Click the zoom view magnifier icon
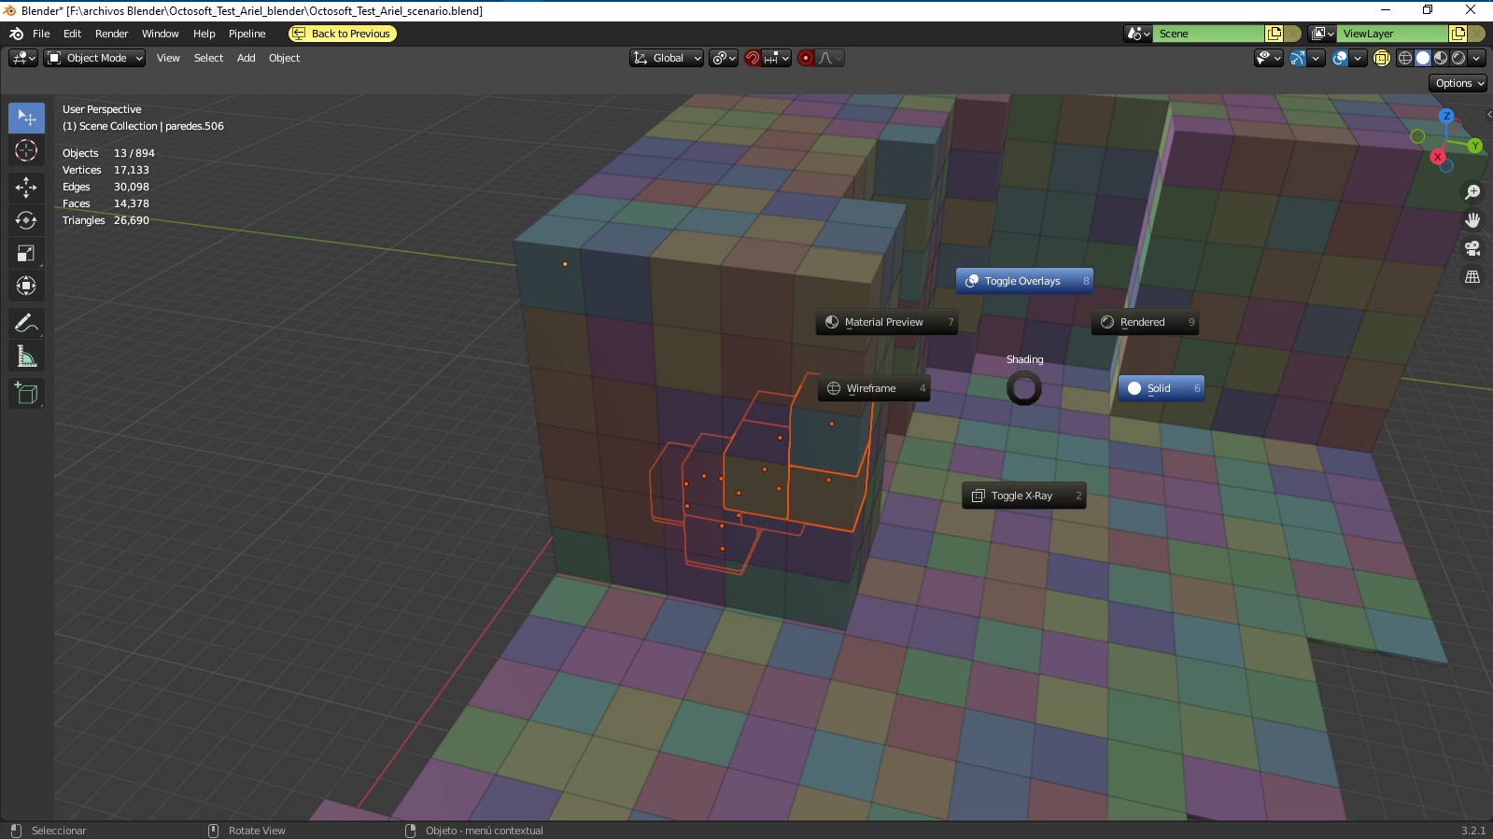The height and width of the screenshot is (839, 1493). pyautogui.click(x=1472, y=191)
